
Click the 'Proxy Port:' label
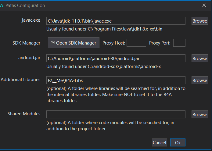(x=160, y=43)
